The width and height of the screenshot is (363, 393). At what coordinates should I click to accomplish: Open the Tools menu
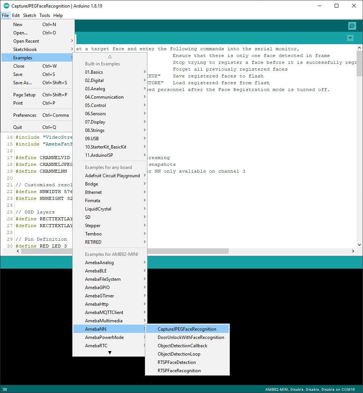pyautogui.click(x=45, y=15)
